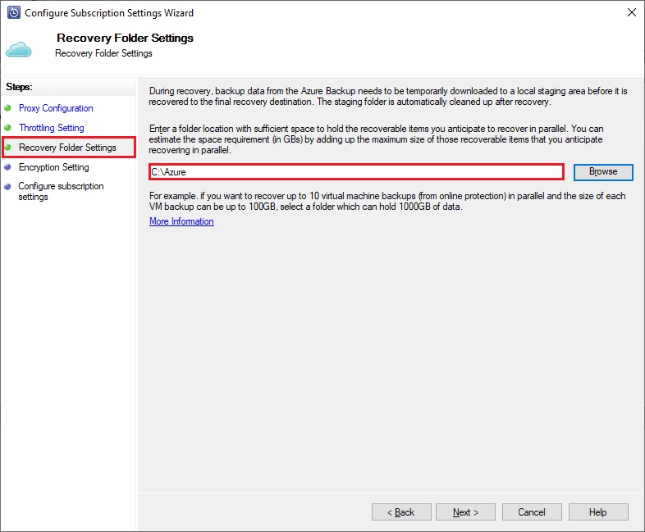Go back to the previous step
Screen dimensions: 645x532
coord(401,512)
